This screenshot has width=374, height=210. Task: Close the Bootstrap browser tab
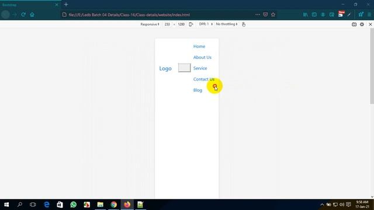[x=57, y=5]
